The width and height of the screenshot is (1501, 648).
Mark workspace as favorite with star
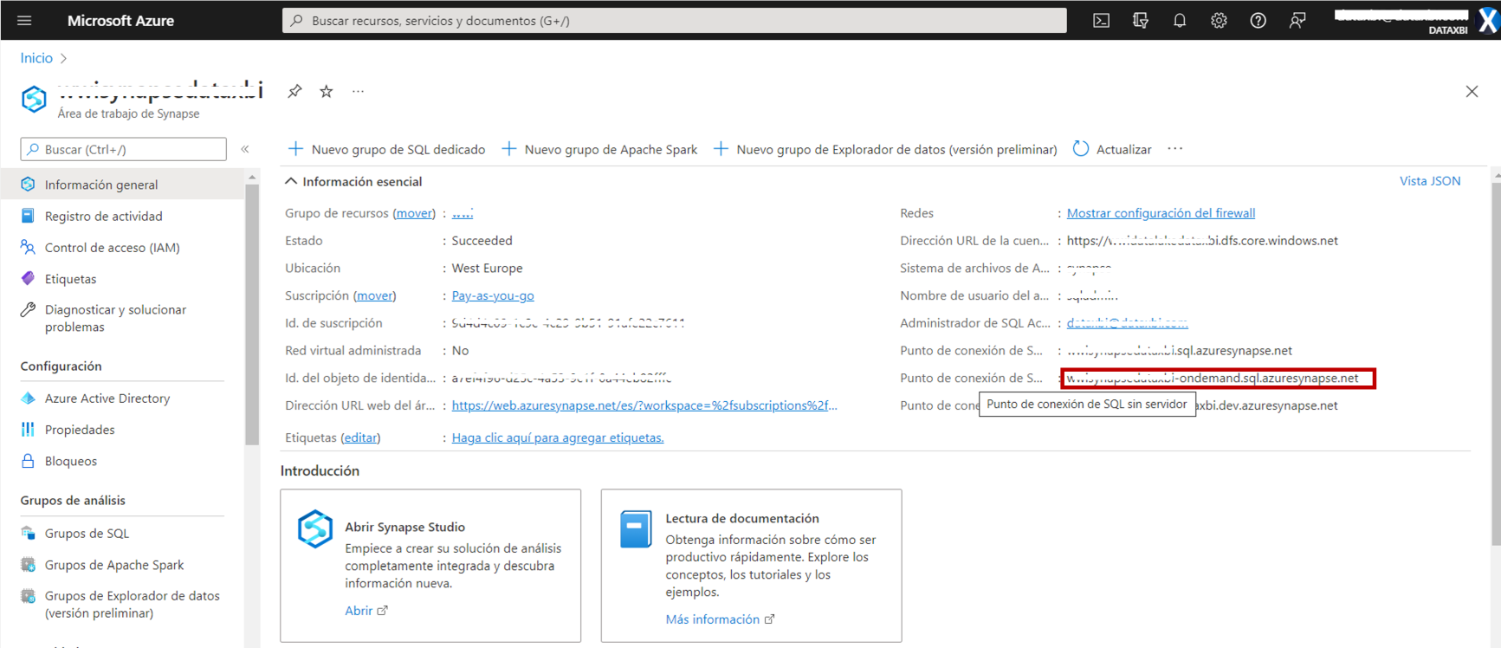tap(327, 91)
